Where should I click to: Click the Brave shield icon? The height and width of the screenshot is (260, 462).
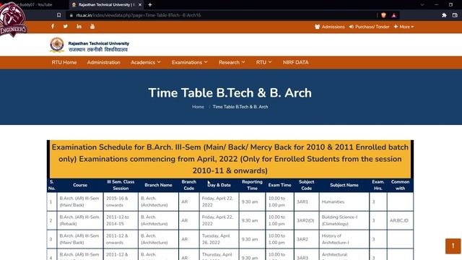click(383, 15)
